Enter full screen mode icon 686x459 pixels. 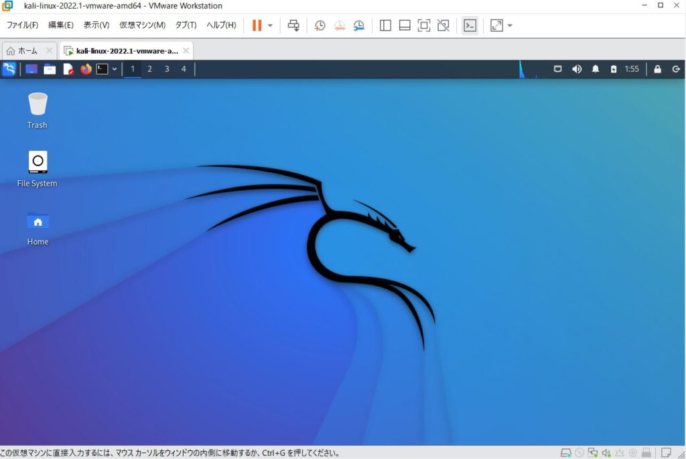coord(424,25)
